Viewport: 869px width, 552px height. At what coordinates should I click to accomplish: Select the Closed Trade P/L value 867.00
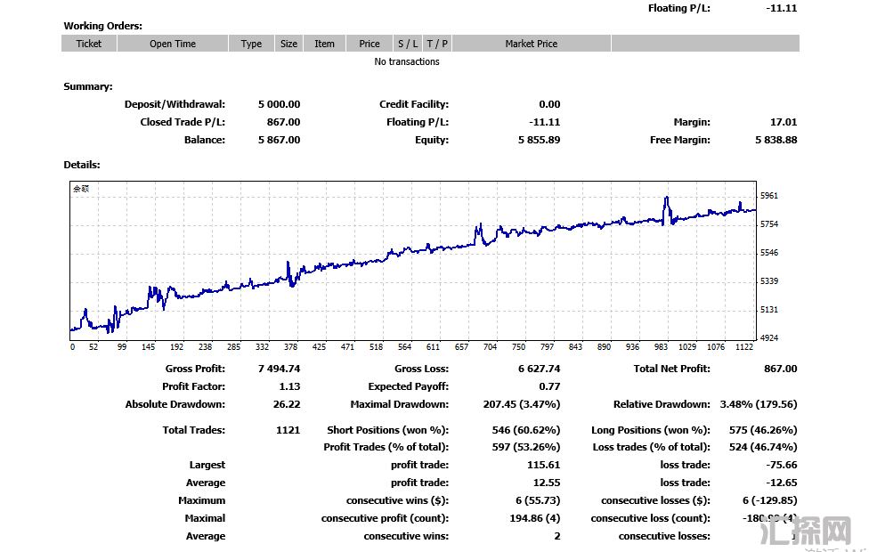[x=284, y=122]
